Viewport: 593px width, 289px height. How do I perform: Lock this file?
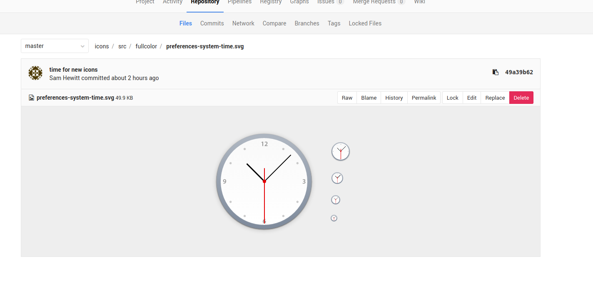[452, 98]
